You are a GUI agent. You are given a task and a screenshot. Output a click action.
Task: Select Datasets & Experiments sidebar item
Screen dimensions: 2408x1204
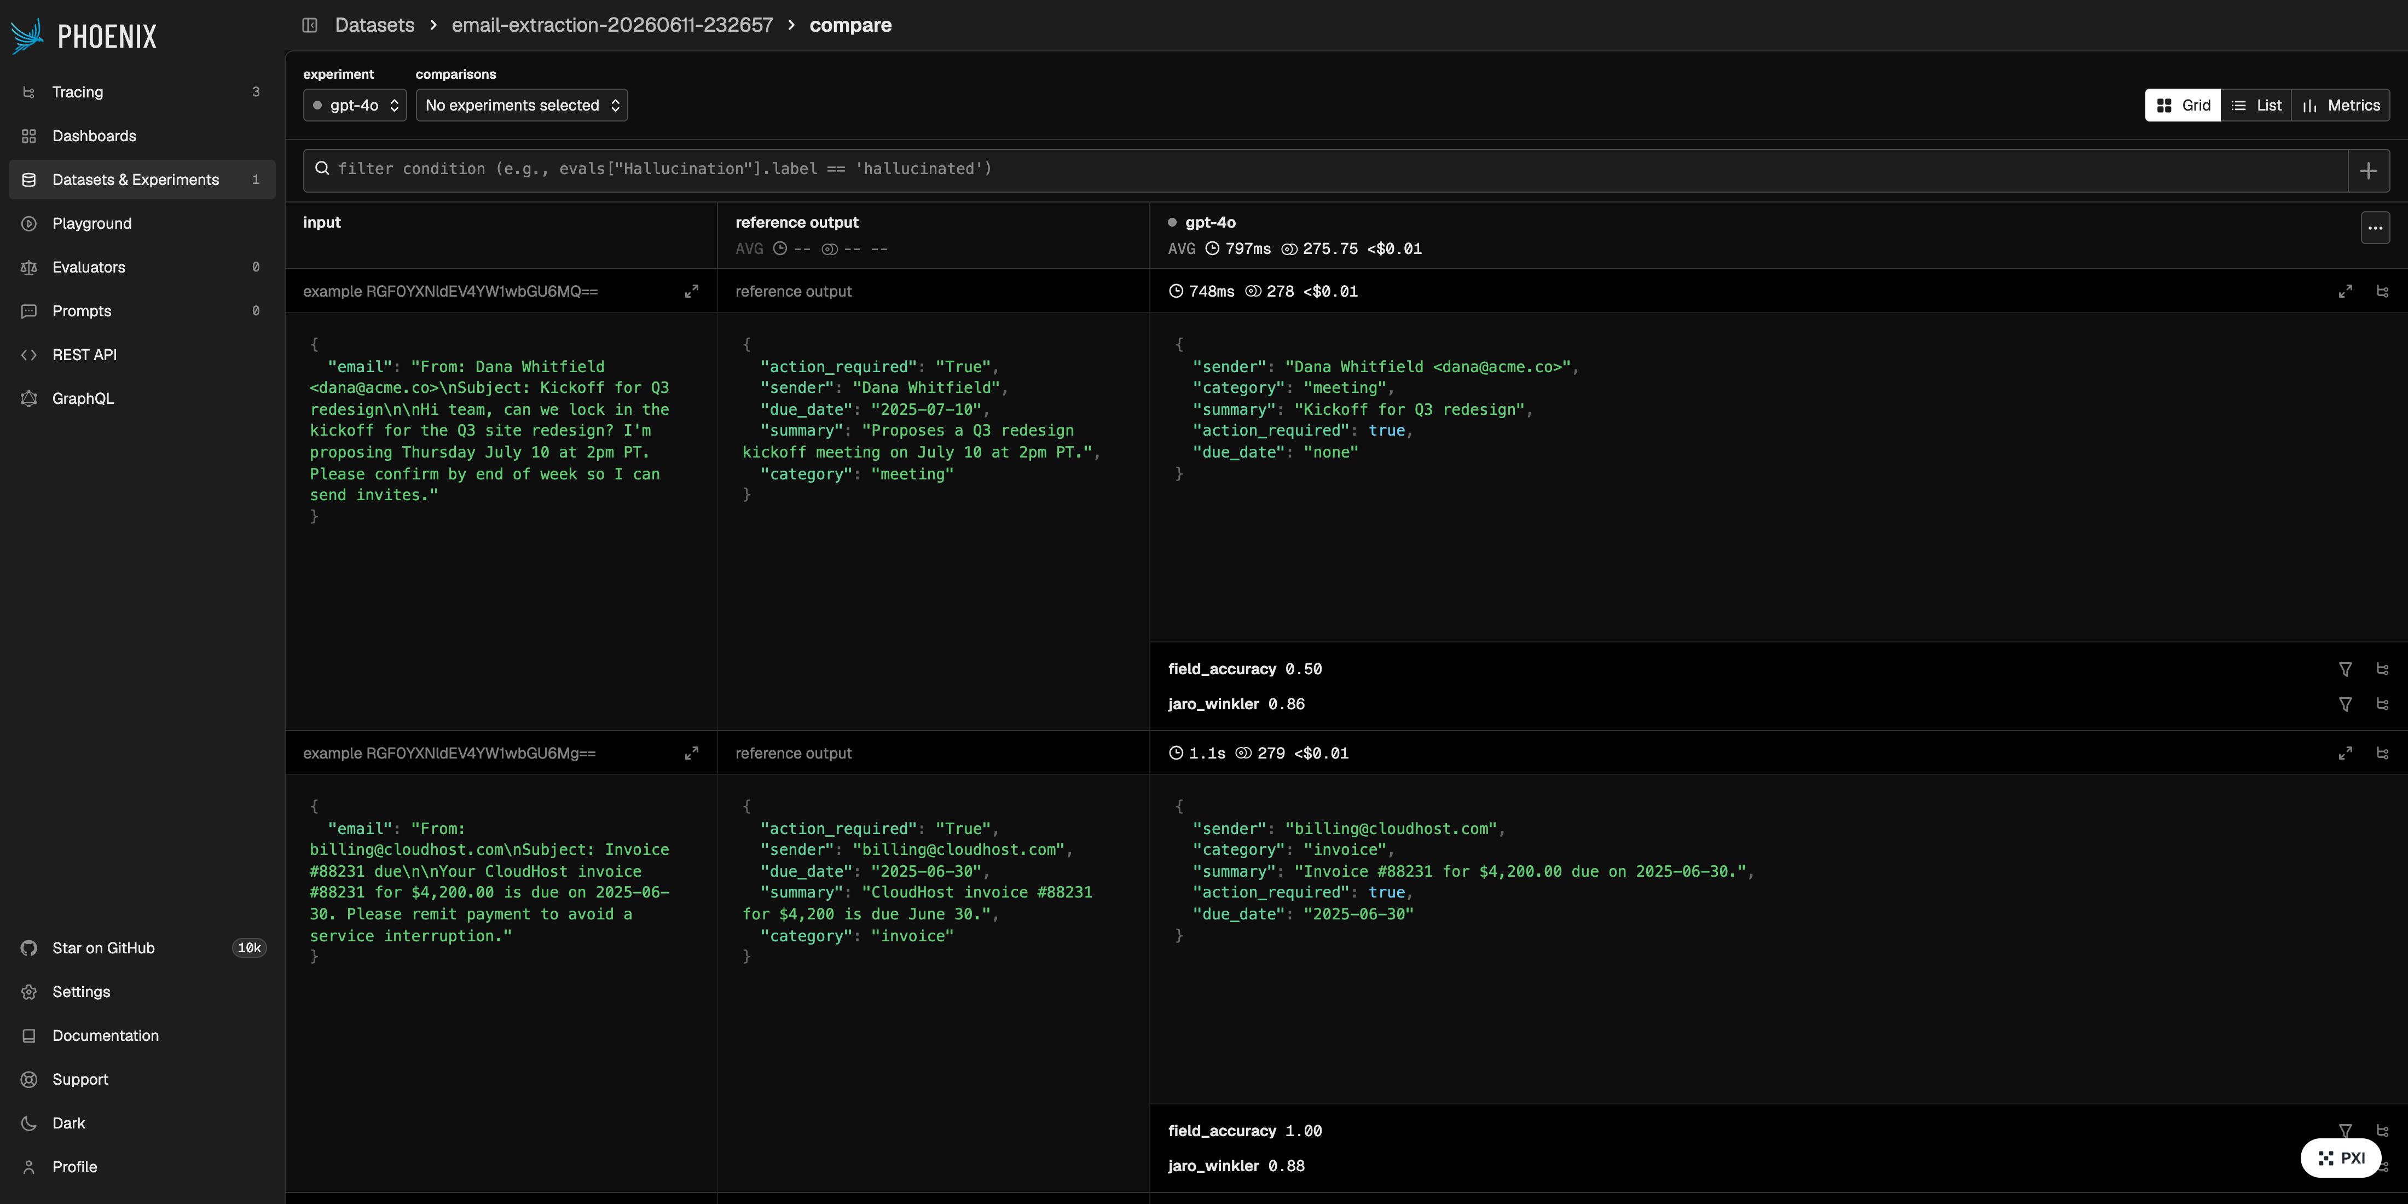click(142, 180)
